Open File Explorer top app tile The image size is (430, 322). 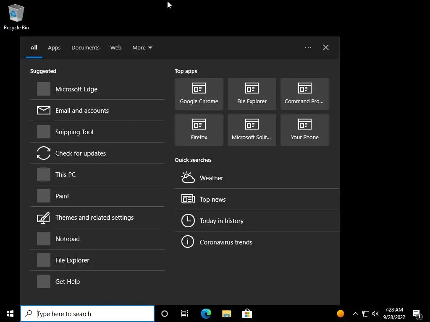252,94
